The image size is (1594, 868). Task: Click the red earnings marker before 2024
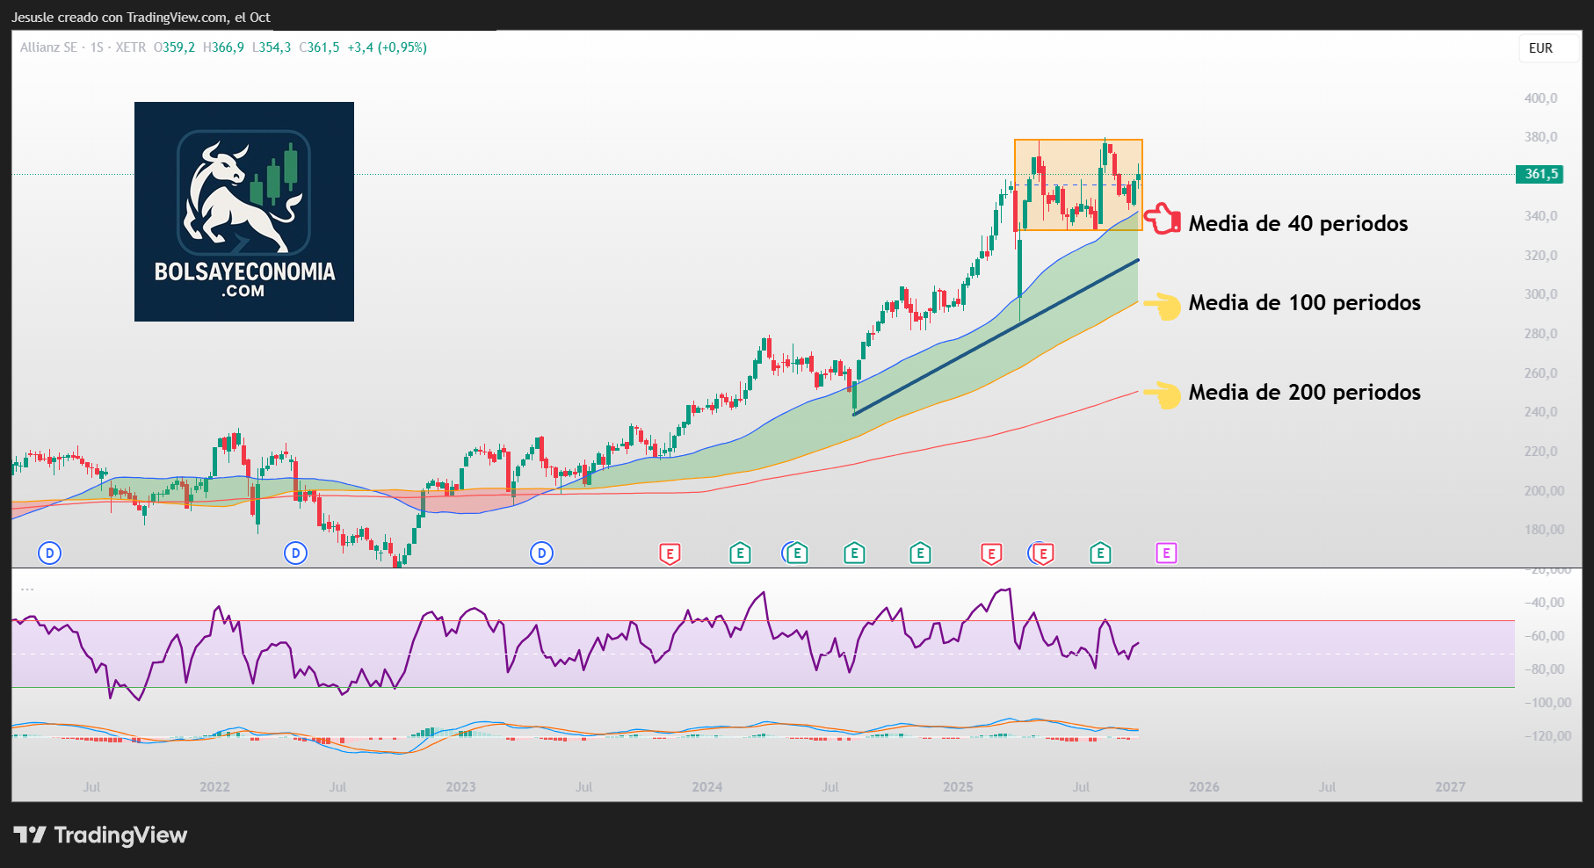pos(670,553)
